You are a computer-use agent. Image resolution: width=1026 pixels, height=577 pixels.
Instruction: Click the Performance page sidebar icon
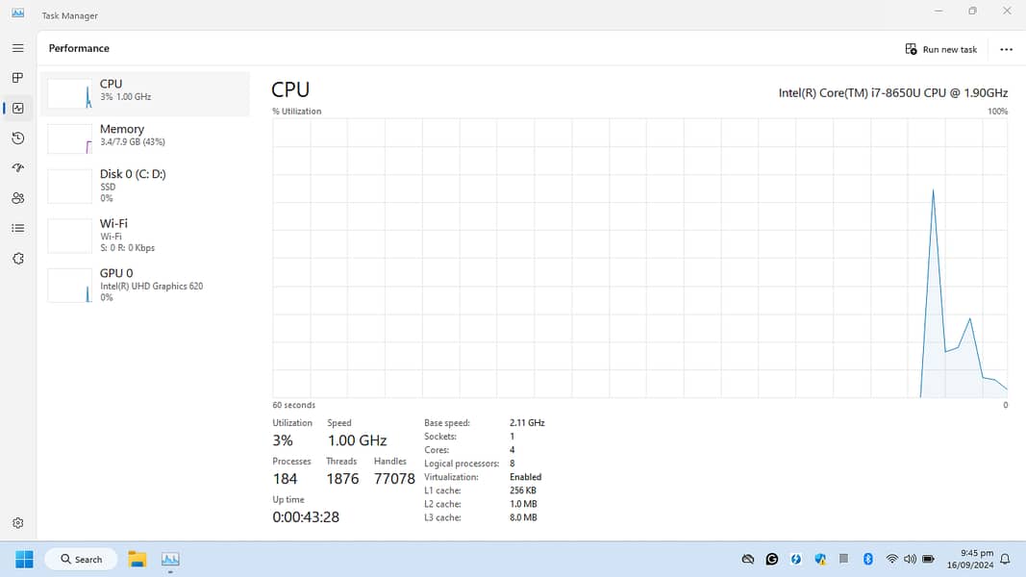coord(17,109)
